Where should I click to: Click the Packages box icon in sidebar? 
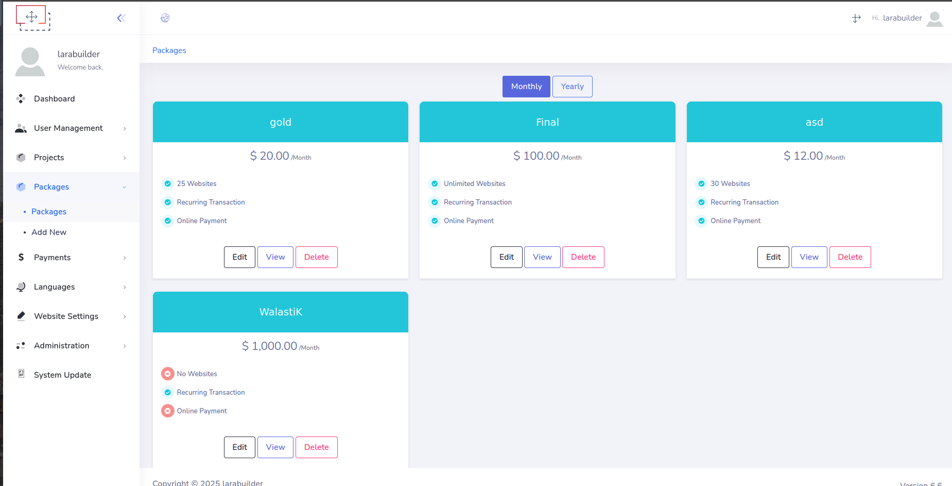coord(21,187)
